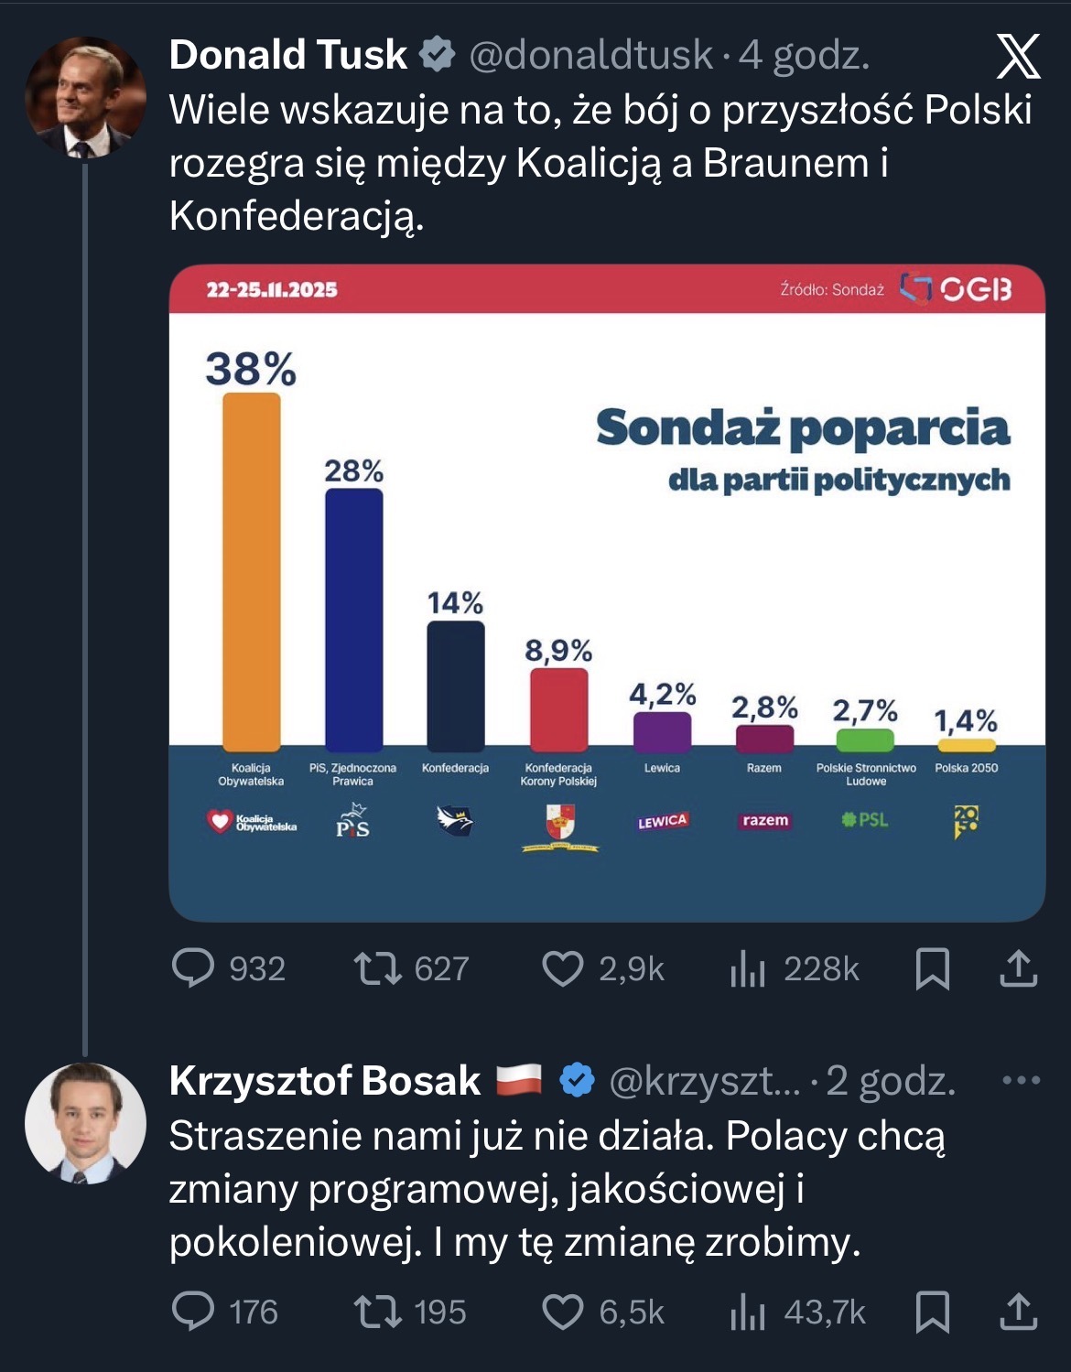Bookmark Donald Tusk's post
Viewport: 1071px width, 1372px height.
tap(932, 968)
